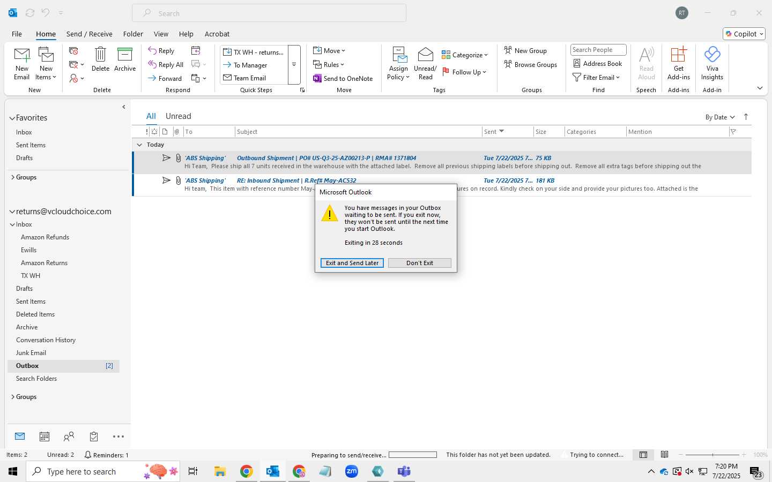
Task: Open the Follow Up dropdown
Action: coord(464,72)
